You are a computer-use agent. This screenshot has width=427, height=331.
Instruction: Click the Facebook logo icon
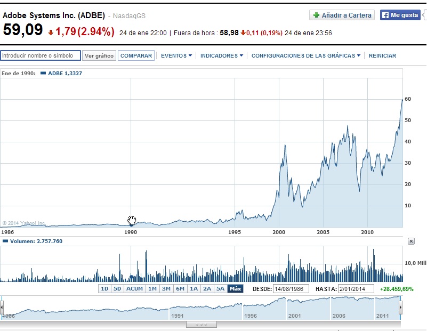[x=385, y=15]
